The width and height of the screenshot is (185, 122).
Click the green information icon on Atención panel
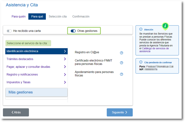[x=165, y=26]
